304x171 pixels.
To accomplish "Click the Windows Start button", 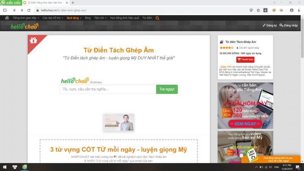I will click(5, 167).
